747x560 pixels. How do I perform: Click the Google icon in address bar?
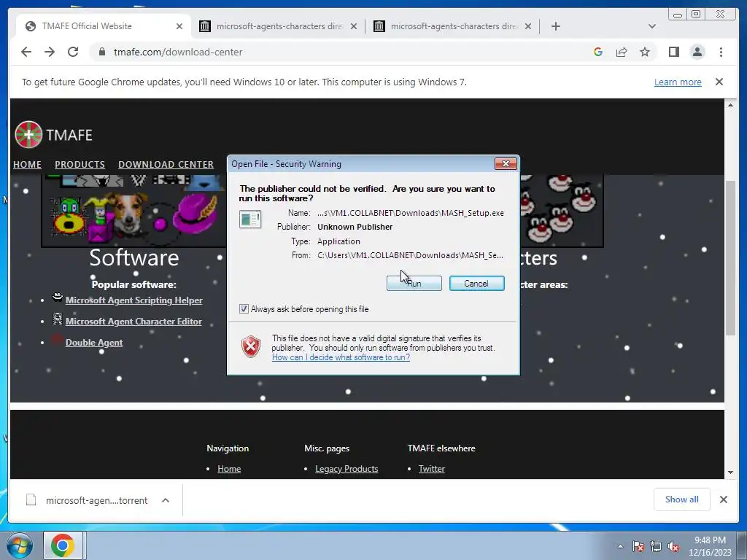coord(598,52)
